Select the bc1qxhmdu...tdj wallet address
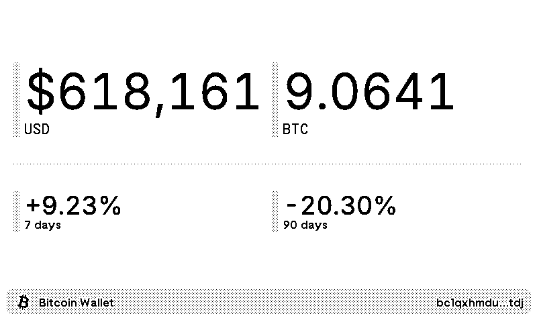This screenshot has width=537, height=322. 479,303
